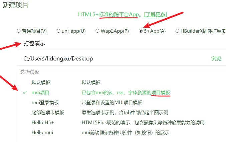Click the 默认模板 description text on right

91,83
